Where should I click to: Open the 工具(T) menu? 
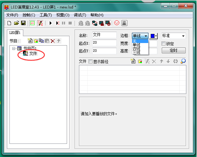click(x=46, y=15)
